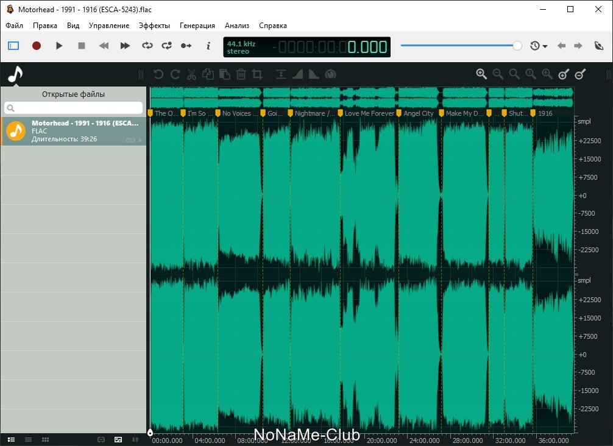Image resolution: width=613 pixels, height=446 pixels.
Task: Expand the history clock dropdown
Action: click(x=538, y=46)
